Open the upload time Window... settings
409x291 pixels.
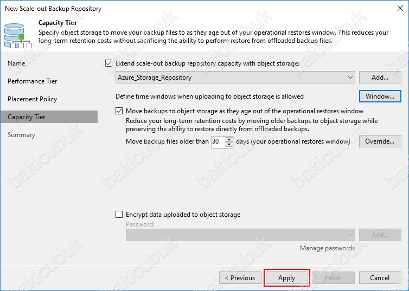click(x=380, y=96)
